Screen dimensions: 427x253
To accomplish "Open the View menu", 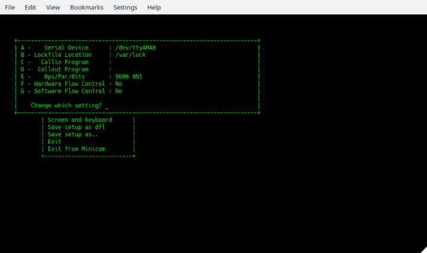I will click(53, 7).
